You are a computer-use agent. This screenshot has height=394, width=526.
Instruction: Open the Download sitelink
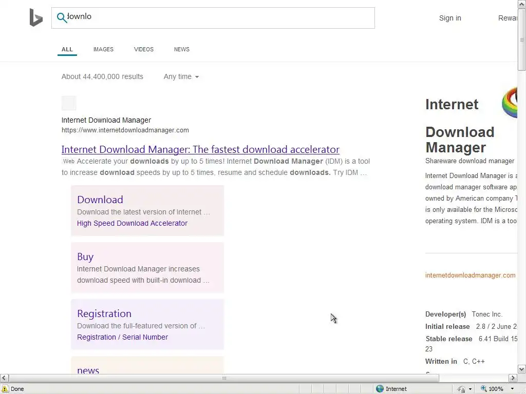pyautogui.click(x=100, y=200)
